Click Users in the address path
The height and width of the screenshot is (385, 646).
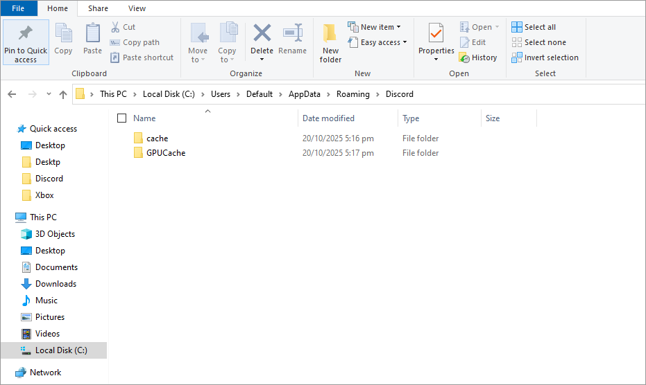pyautogui.click(x=221, y=94)
